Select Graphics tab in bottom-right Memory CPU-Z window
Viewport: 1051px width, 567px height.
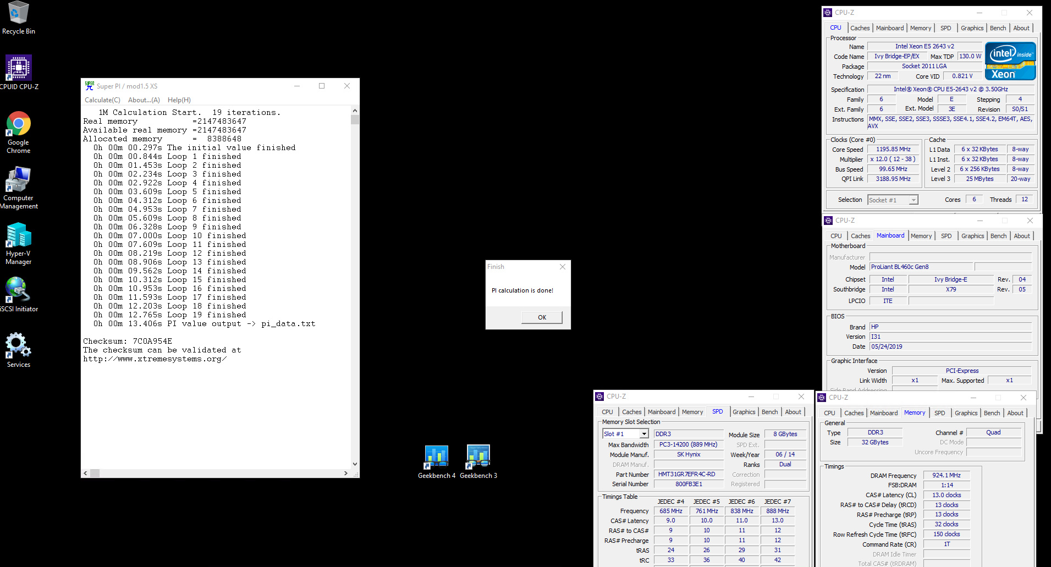tap(966, 413)
